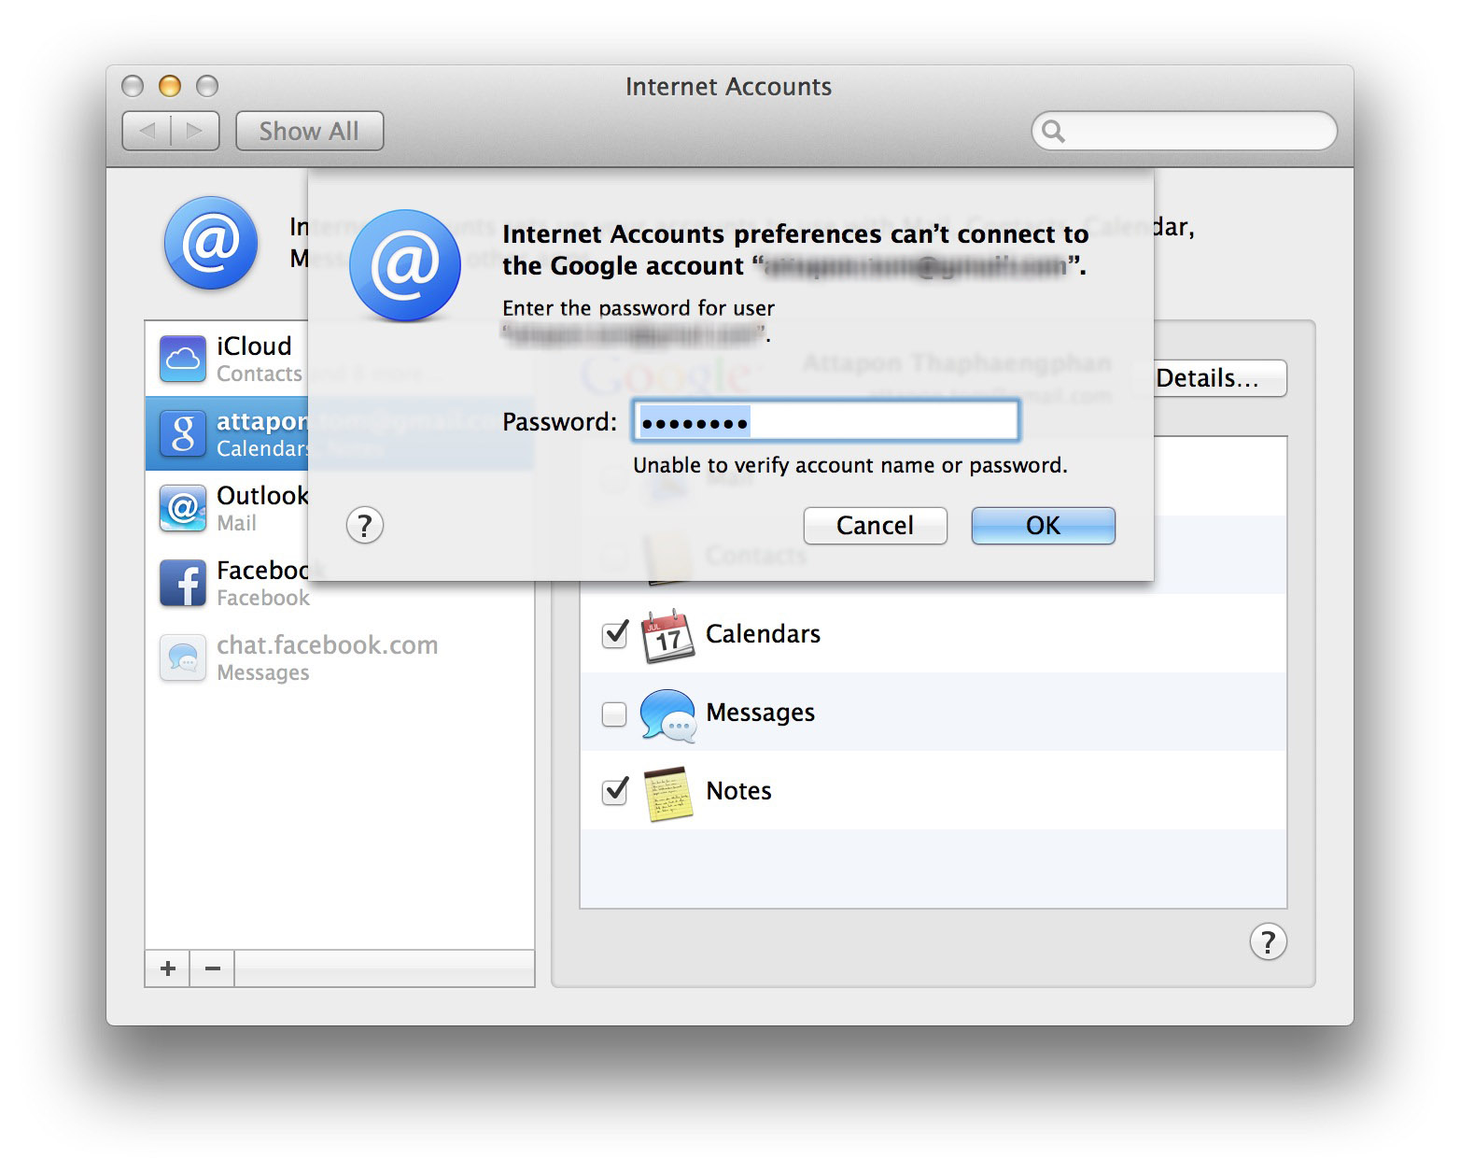Select the Google account icon in sidebar
Image resolution: width=1460 pixels, height=1173 pixels.
click(x=183, y=434)
